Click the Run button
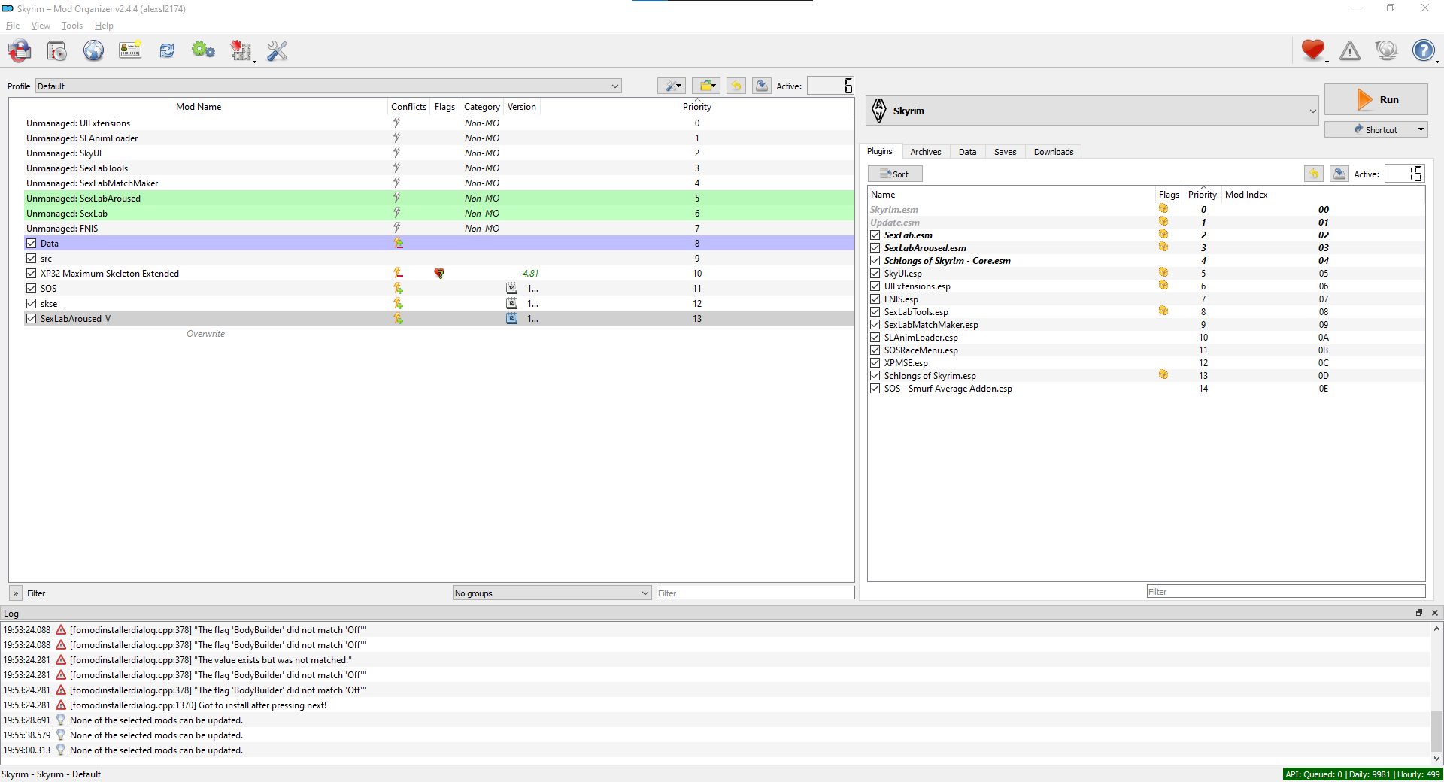 pos(1376,99)
